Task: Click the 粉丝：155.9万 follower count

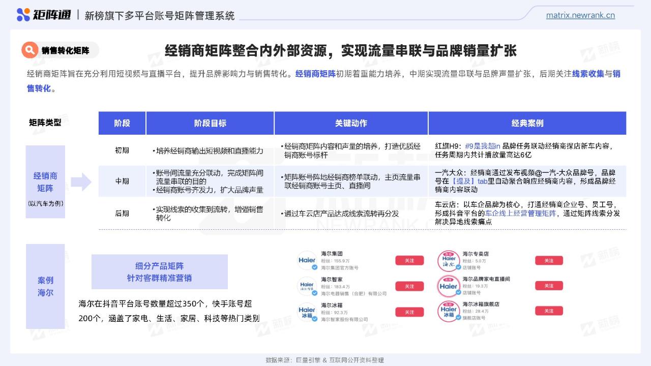Action: tap(336, 261)
